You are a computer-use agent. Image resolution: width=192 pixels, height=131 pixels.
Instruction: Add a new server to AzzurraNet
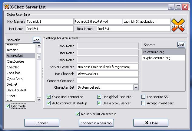coord(181,45)
